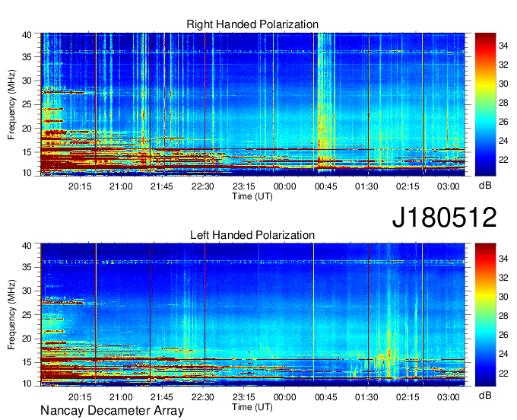
Task: Click the 03:00 time tick of Left Handed plot
Action: 449,397
